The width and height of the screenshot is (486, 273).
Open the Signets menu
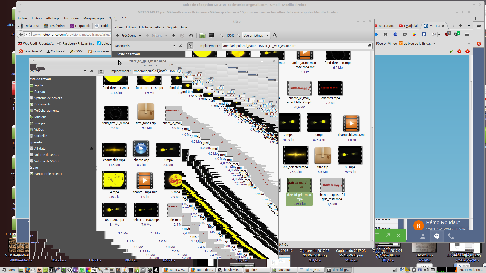(x=172, y=27)
